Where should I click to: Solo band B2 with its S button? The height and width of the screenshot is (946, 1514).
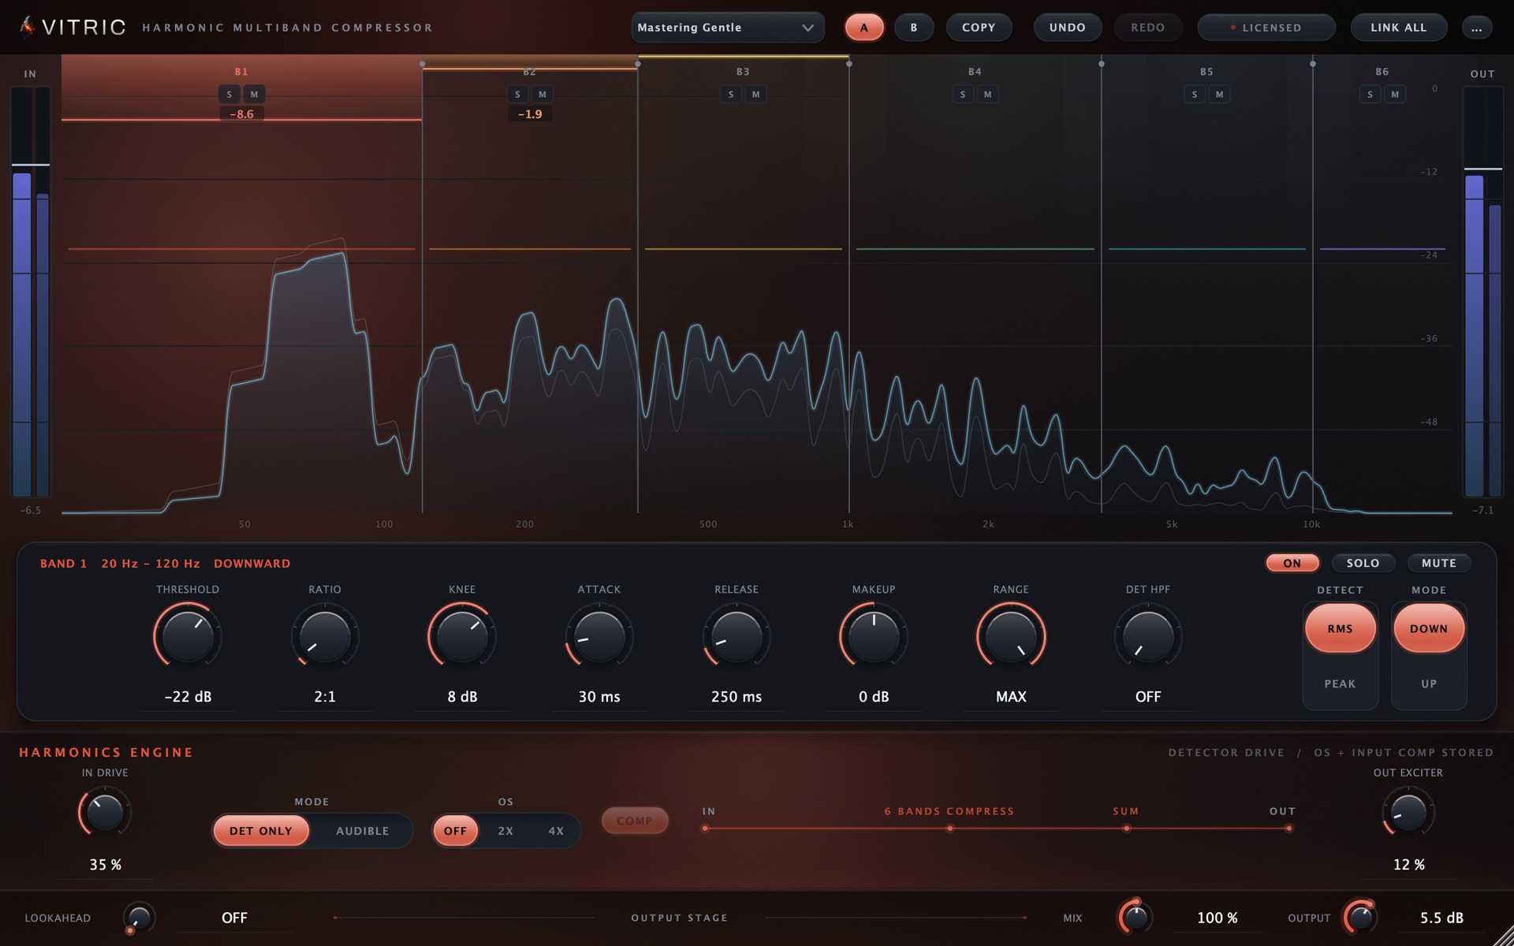coord(517,95)
